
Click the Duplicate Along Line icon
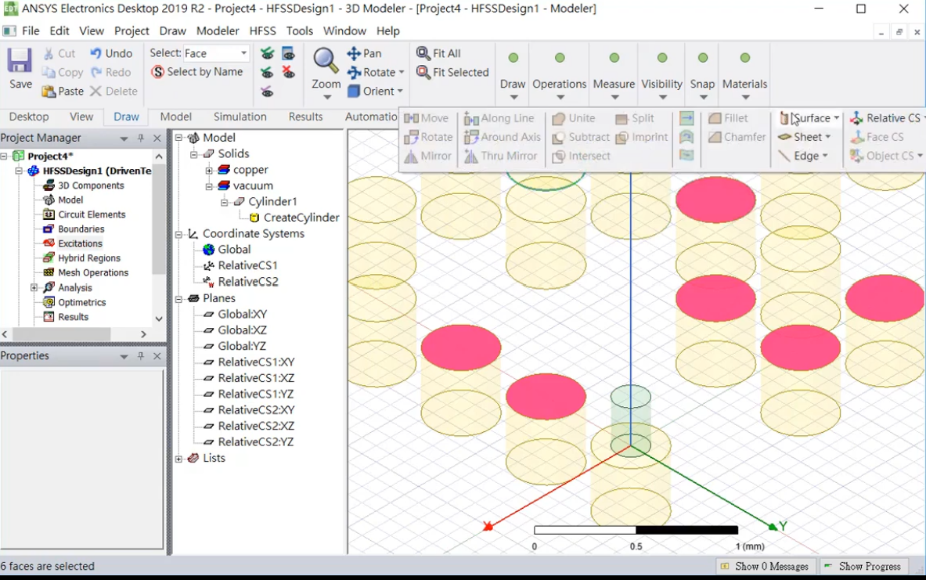(x=471, y=119)
